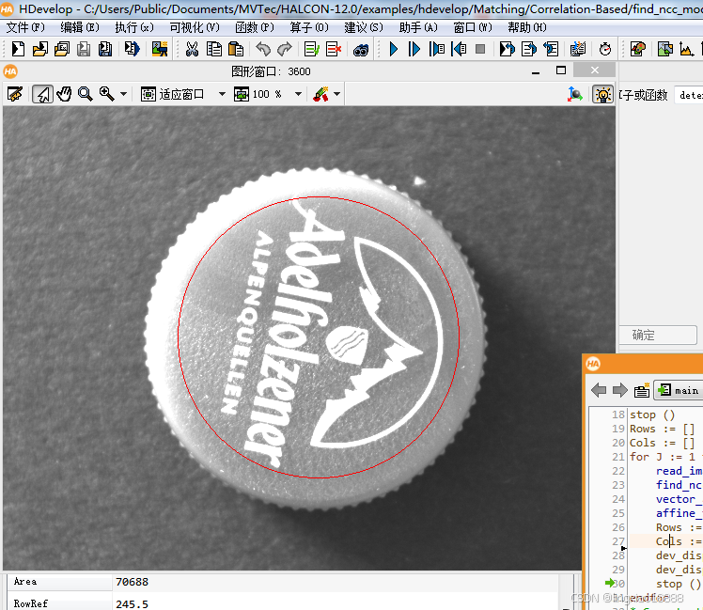Click the New Program icon

click(x=18, y=49)
